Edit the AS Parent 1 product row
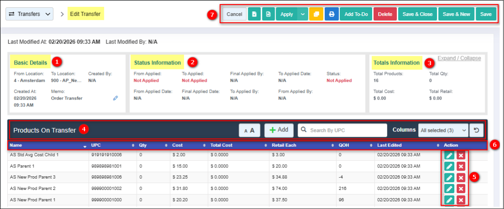Image resolution: width=504 pixels, height=209 pixels. tap(449, 167)
